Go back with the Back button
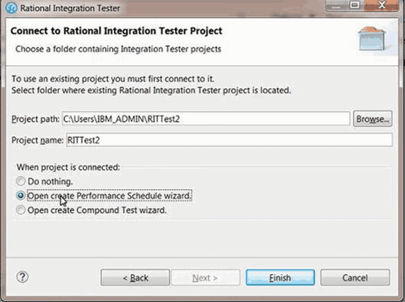 coord(135,278)
